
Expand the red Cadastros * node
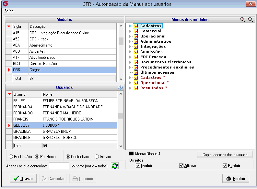coord(130,78)
